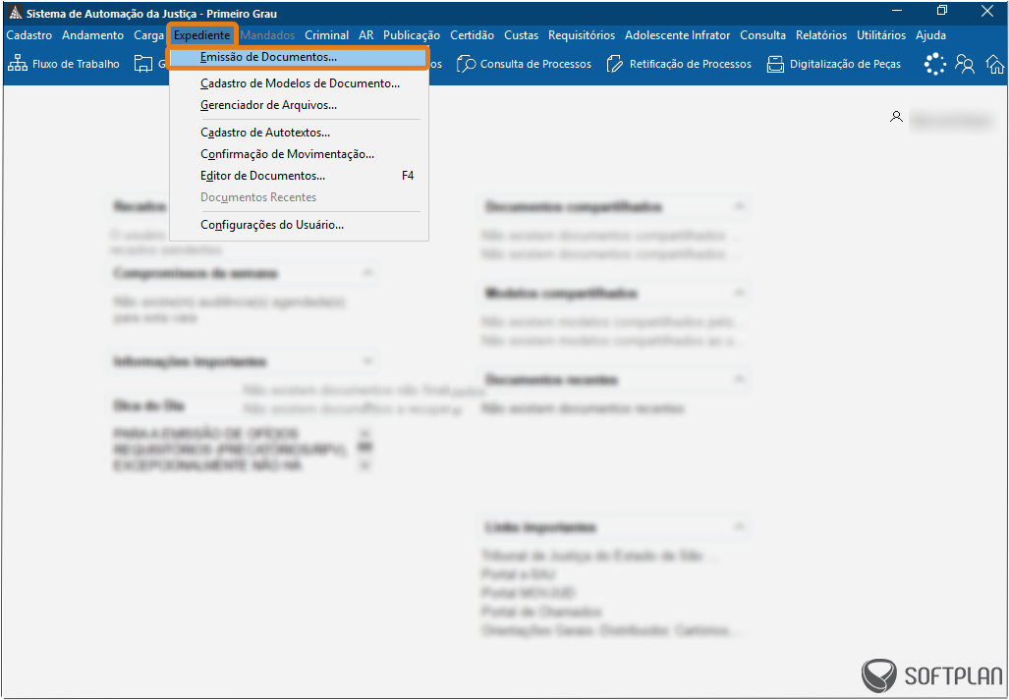Click the Fluxo de Trabalho toolbar label

click(76, 64)
